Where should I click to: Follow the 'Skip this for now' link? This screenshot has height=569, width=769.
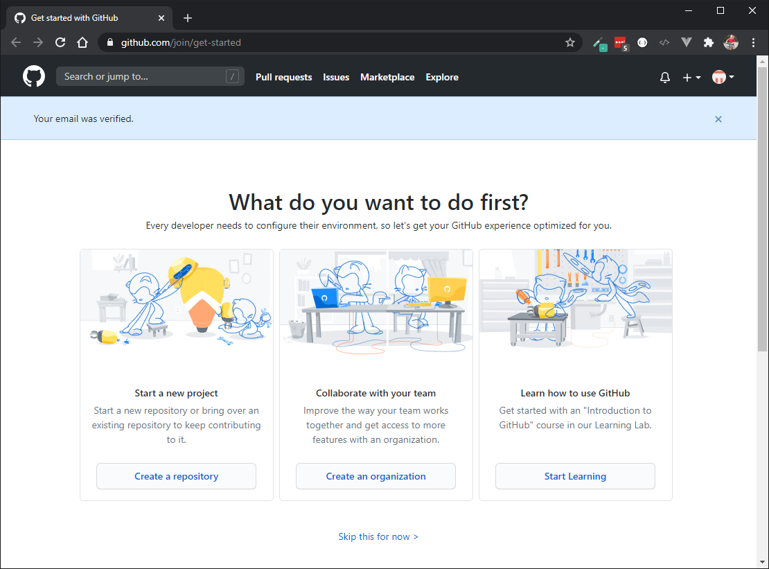click(x=378, y=536)
